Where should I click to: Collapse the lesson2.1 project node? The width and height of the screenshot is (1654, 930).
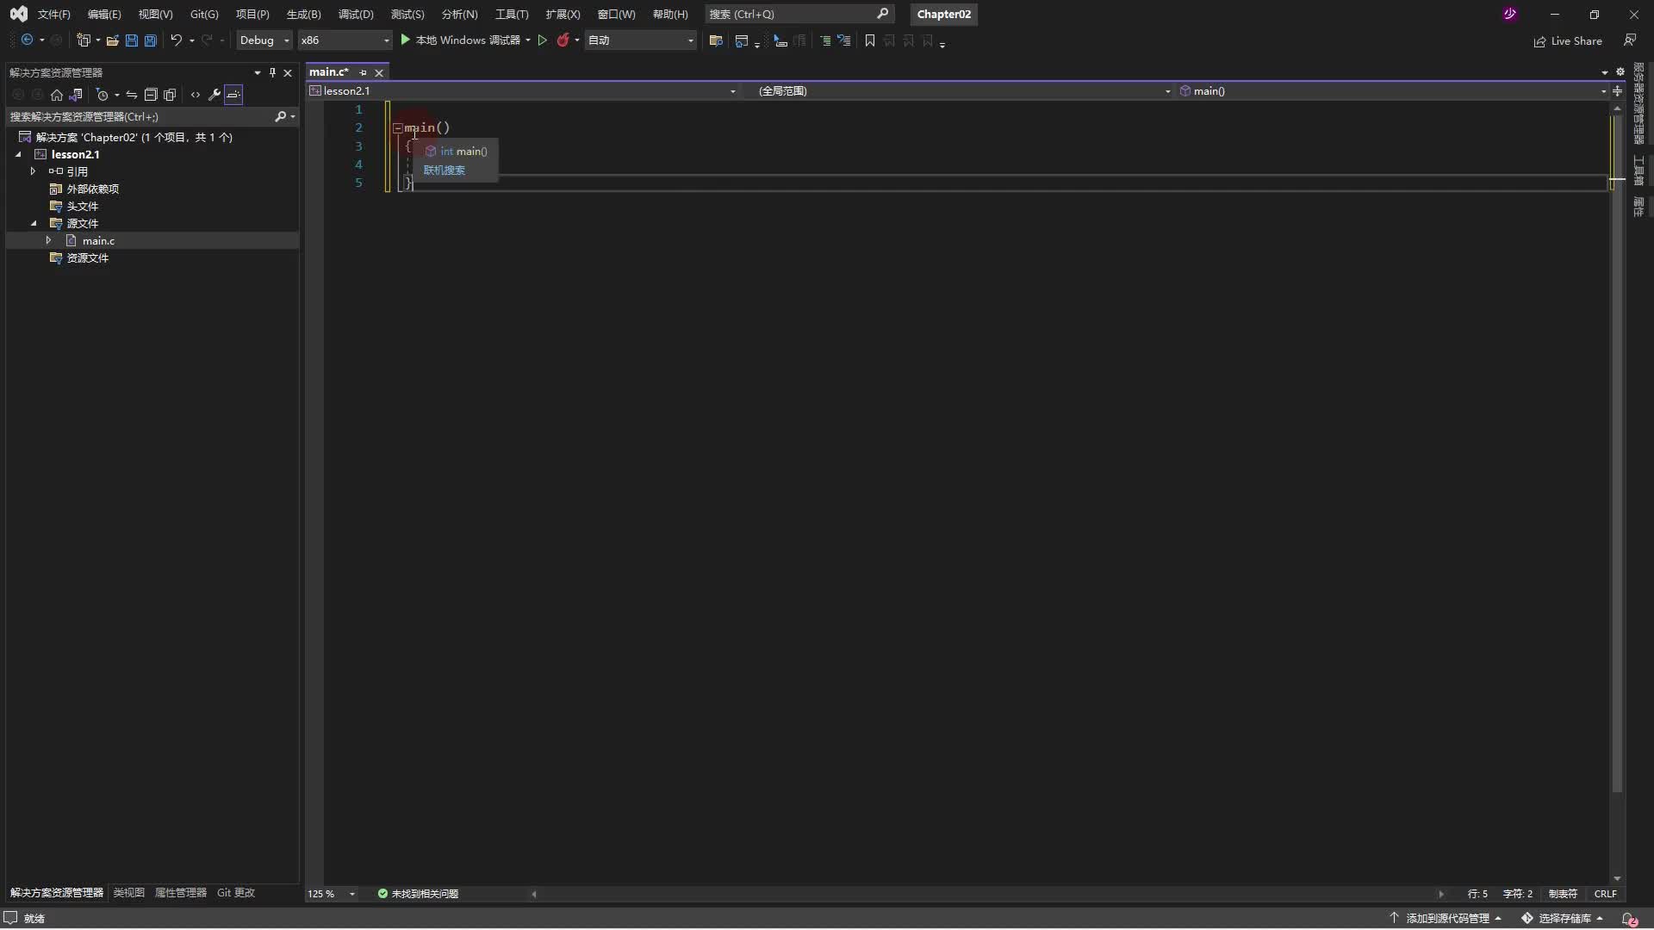(18, 155)
